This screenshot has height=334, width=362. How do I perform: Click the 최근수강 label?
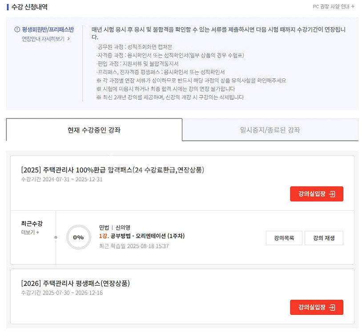tap(32, 224)
